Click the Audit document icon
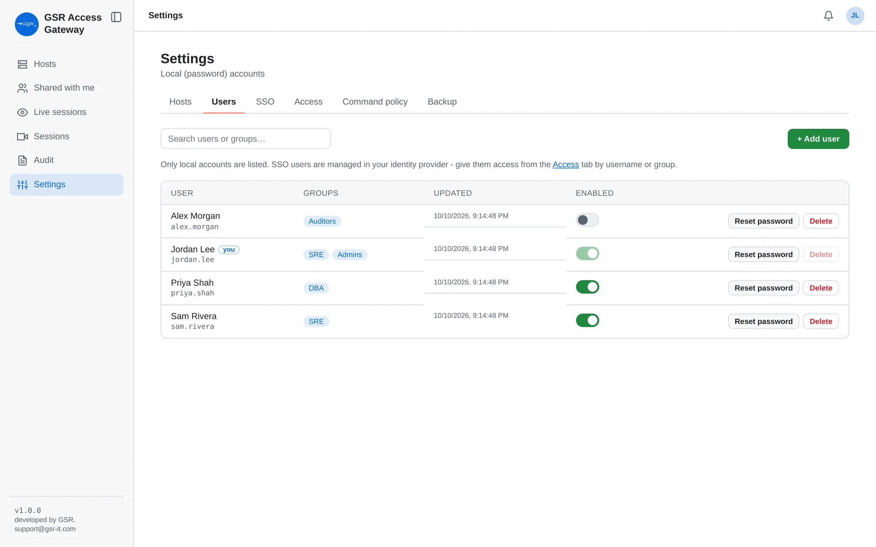The width and height of the screenshot is (876, 547). point(22,160)
